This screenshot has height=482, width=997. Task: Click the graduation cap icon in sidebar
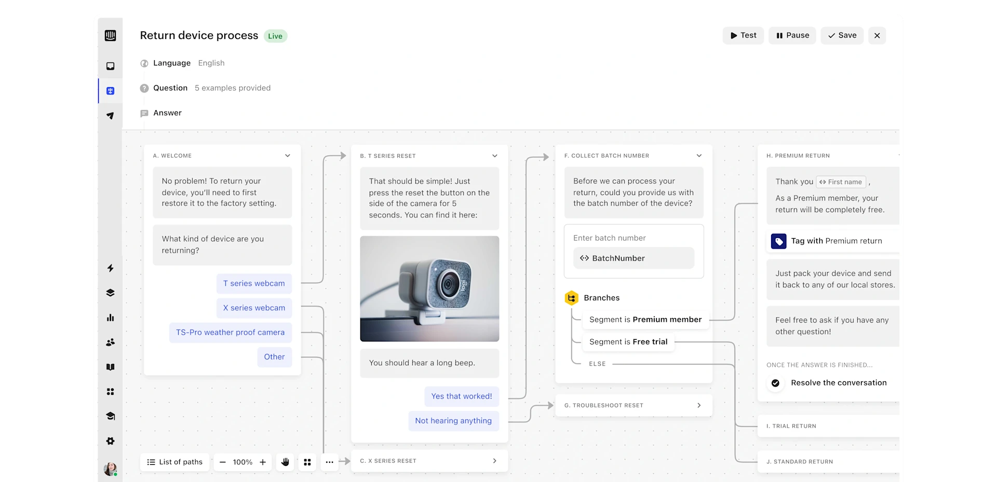click(110, 416)
